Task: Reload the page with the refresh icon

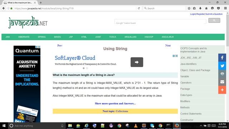Action: [x=139, y=8]
